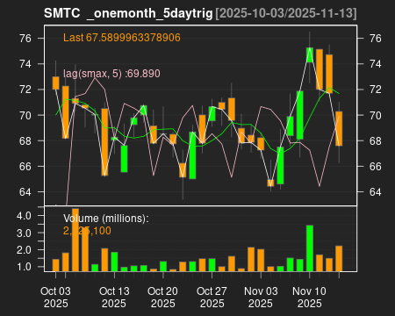Click the 3.0 volume axis label

pos(24,233)
